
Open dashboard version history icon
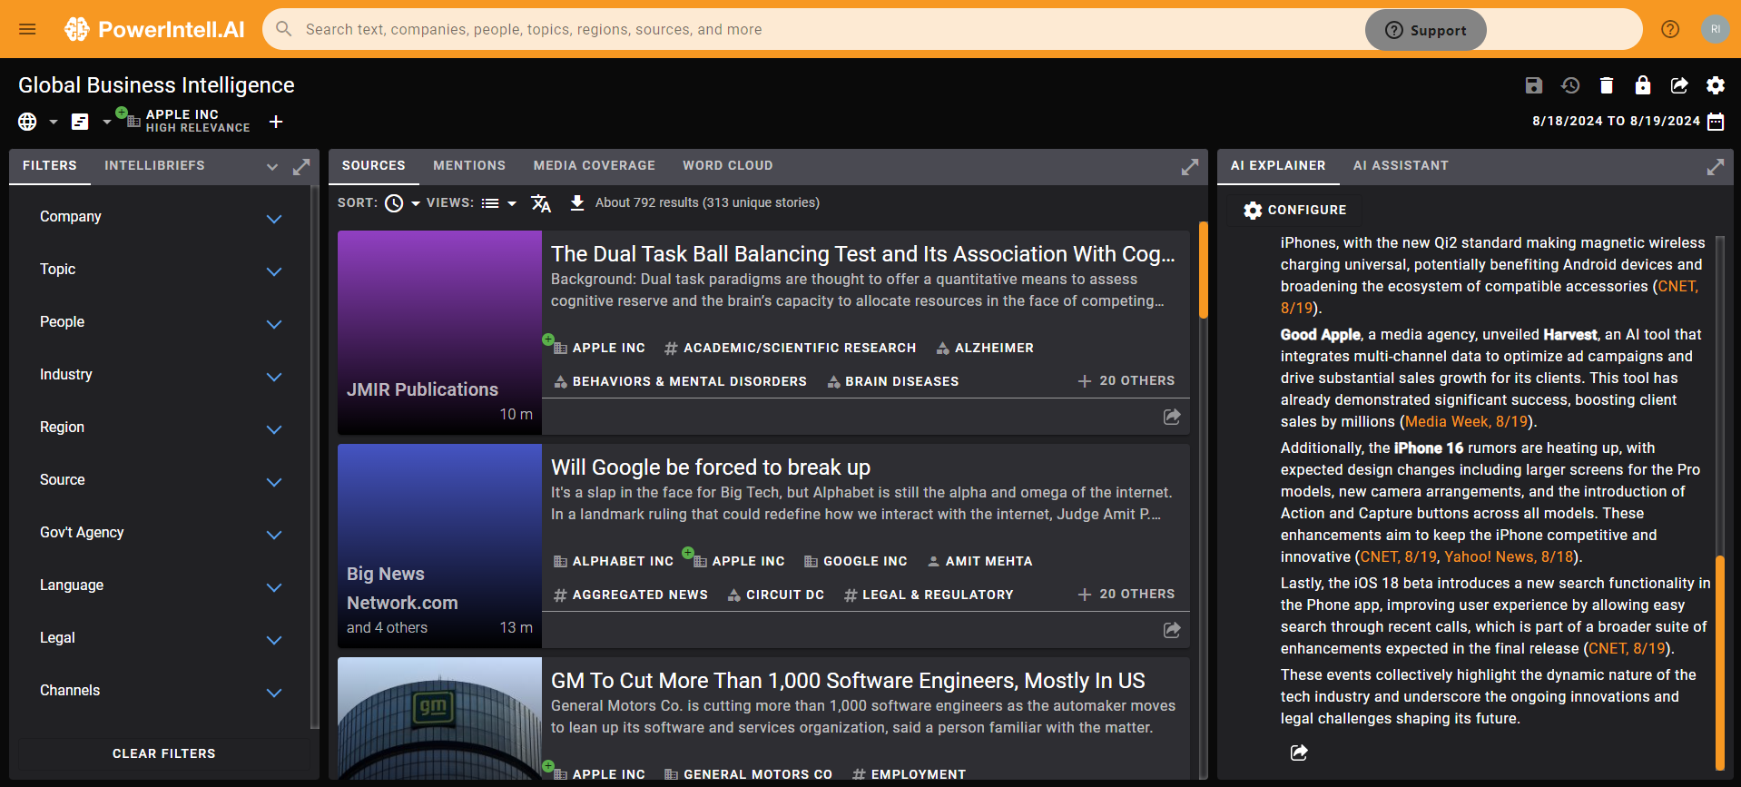[1570, 85]
